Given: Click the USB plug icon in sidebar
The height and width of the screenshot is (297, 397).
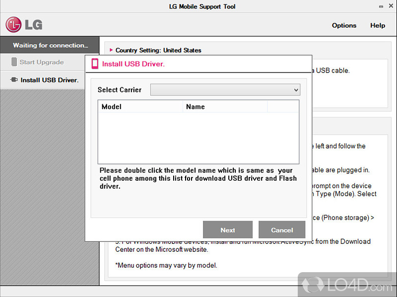Looking at the screenshot, I should [14, 80].
